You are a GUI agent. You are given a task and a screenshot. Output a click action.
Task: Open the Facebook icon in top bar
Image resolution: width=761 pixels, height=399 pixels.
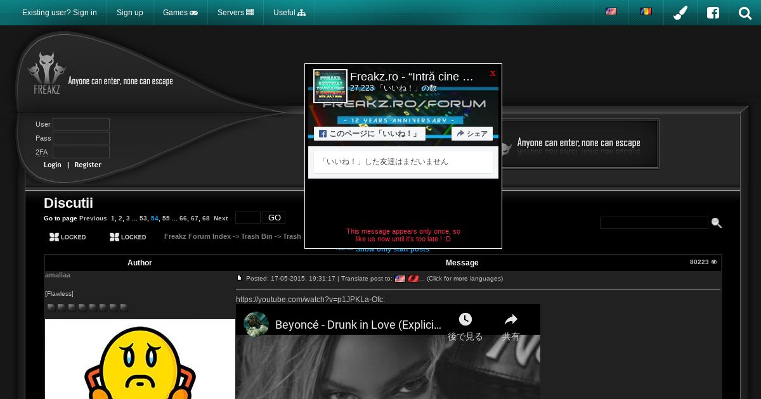point(713,13)
